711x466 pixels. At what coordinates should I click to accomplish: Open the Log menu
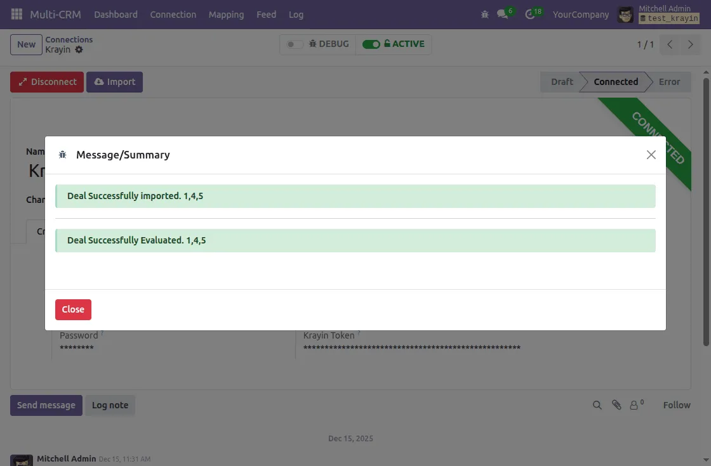296,15
